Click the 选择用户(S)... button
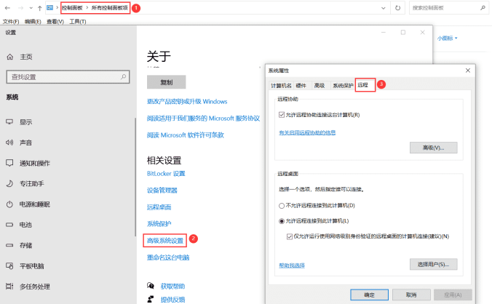This screenshot has width=492, height=304. click(x=433, y=264)
